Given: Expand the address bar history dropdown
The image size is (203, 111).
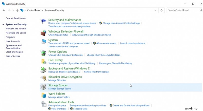Looking at the screenshot, I should click(x=156, y=10).
